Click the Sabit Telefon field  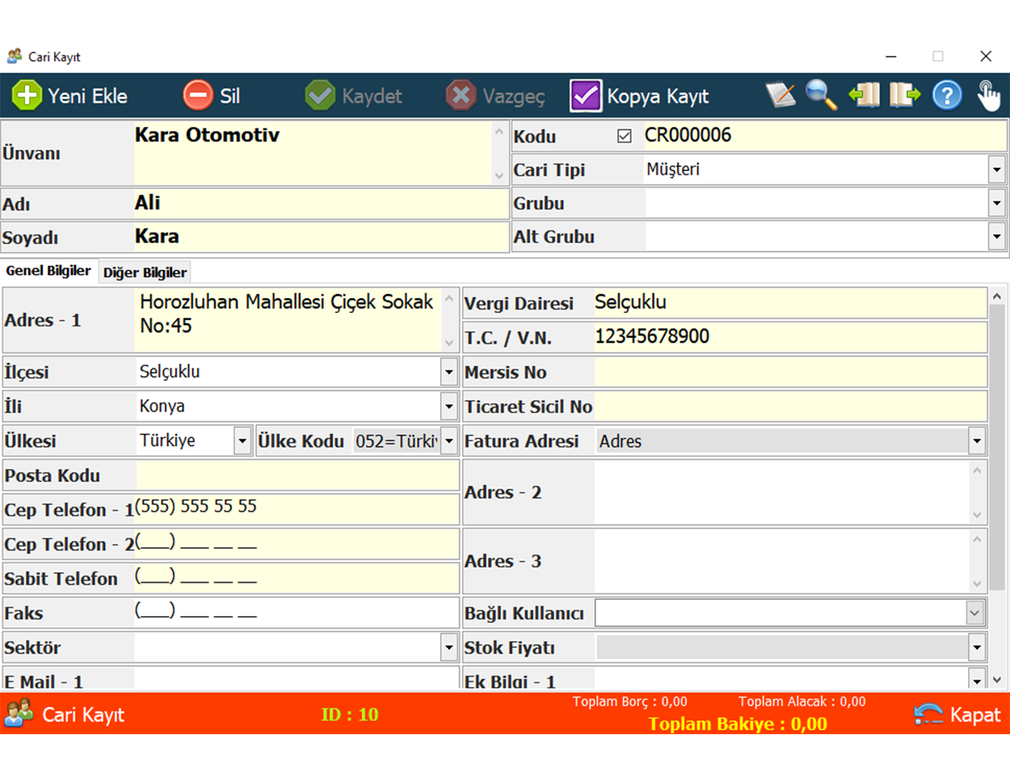[x=297, y=579]
